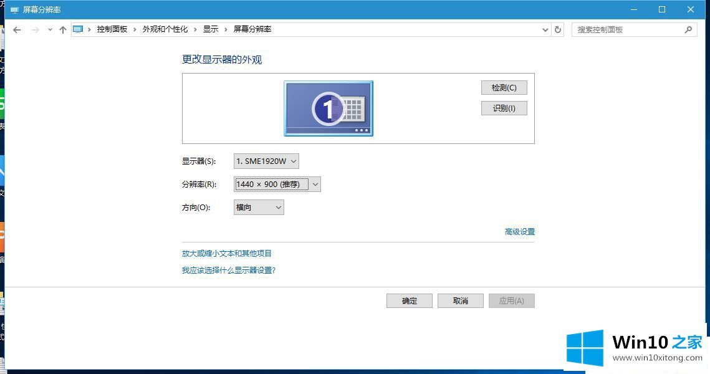This screenshot has height=374, width=710.
Task: Close the 屏幕分辨率 window
Action: click(691, 9)
